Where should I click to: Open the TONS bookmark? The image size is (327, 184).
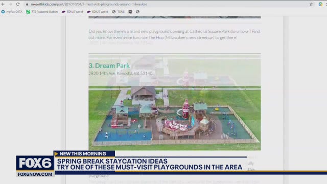coord(118,12)
